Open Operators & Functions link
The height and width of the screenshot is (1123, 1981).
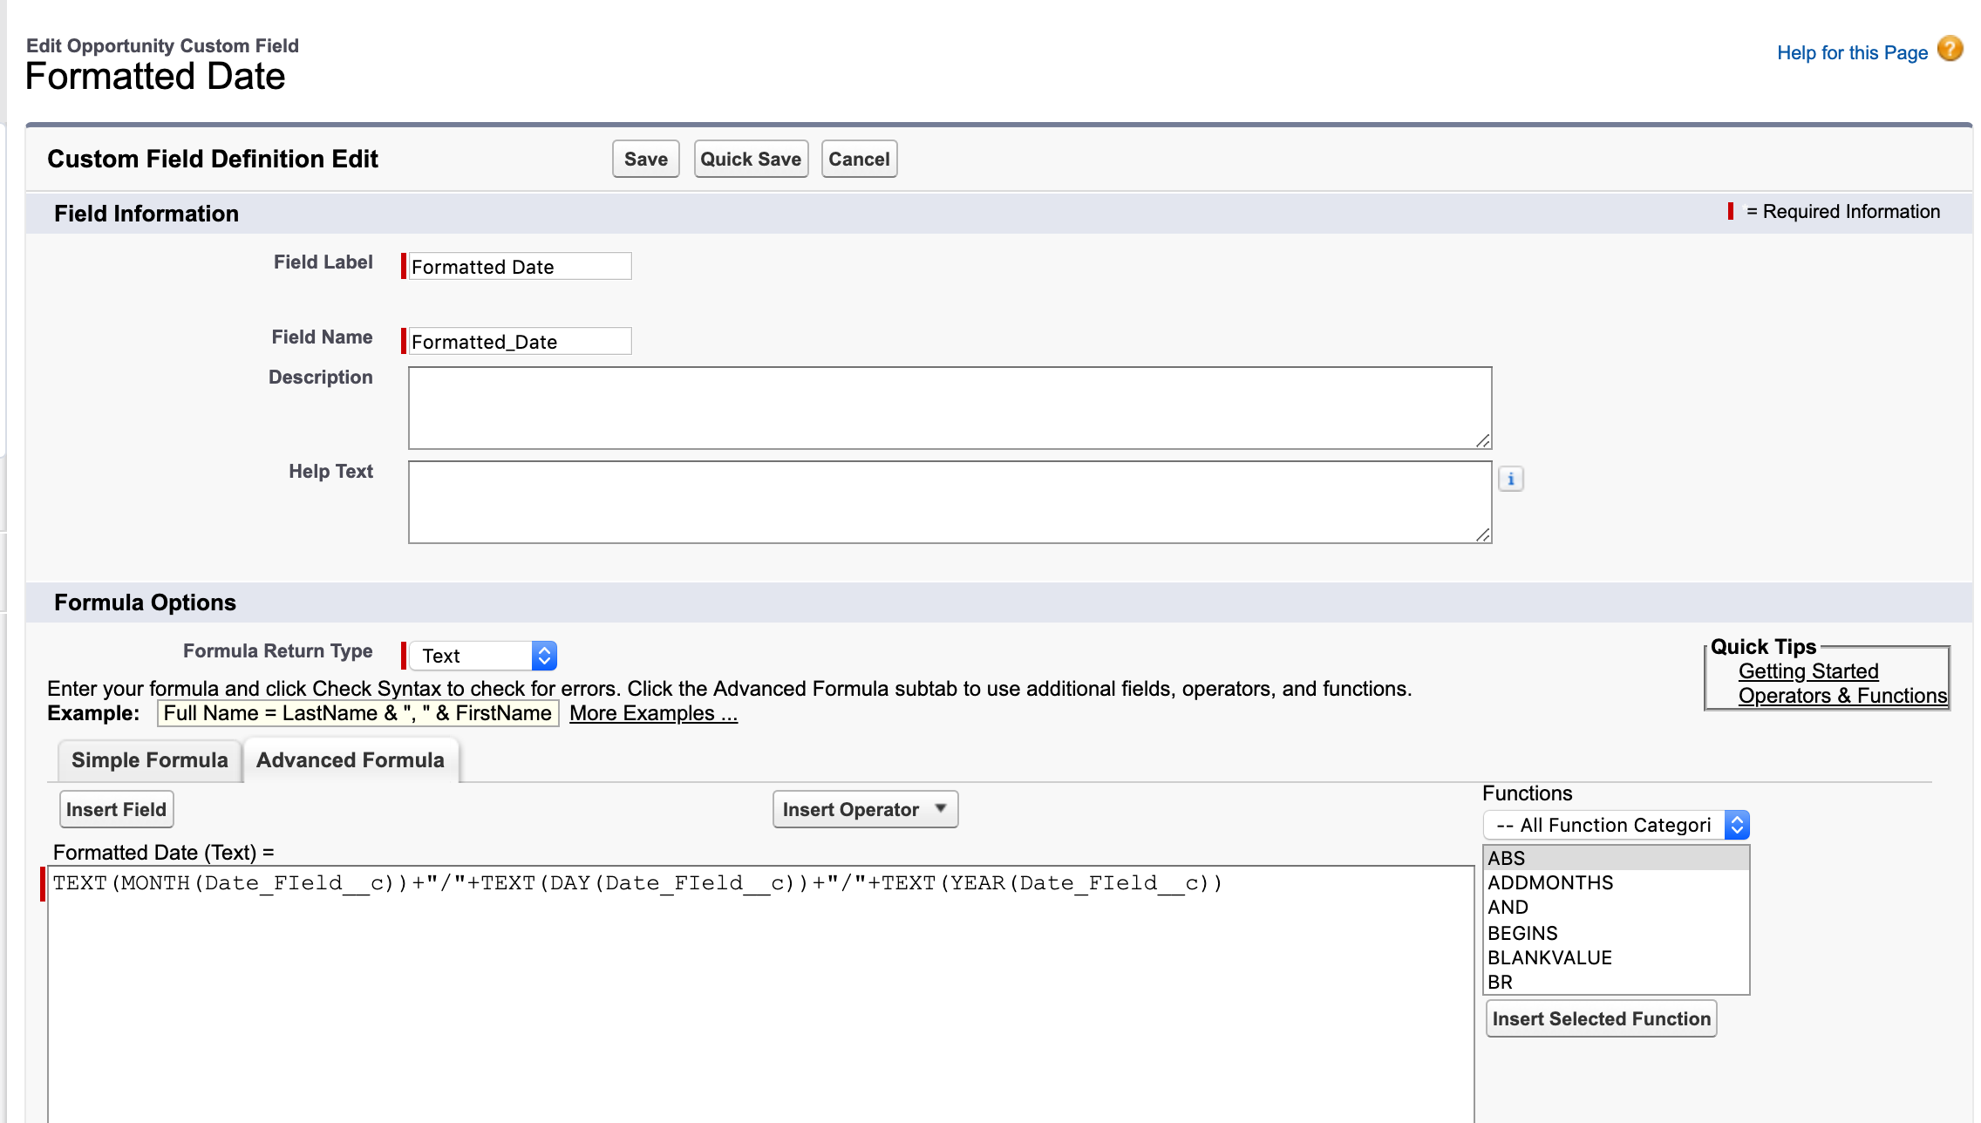(x=1841, y=696)
